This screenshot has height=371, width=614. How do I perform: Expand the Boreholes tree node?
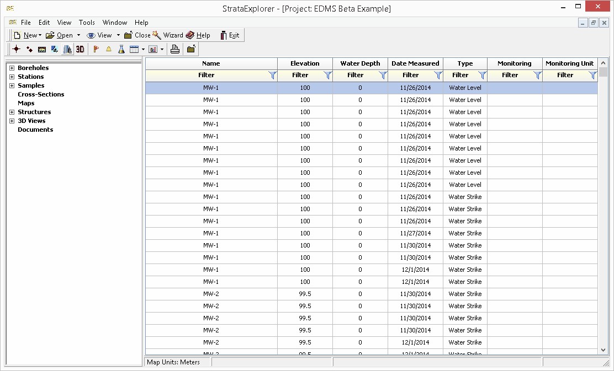(12, 68)
